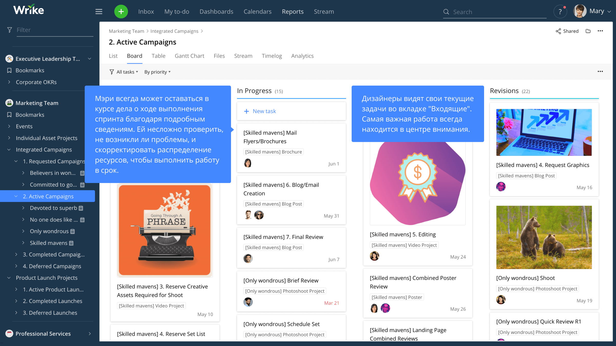Switch to the List view tab

click(x=113, y=56)
